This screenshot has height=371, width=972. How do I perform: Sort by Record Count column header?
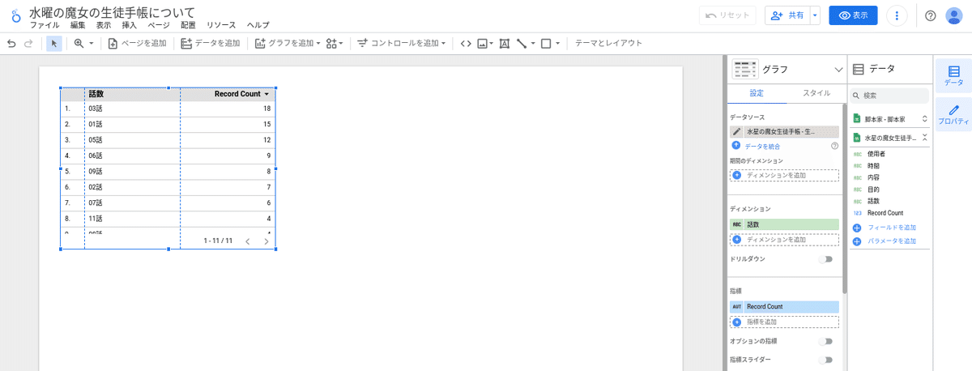(x=237, y=95)
